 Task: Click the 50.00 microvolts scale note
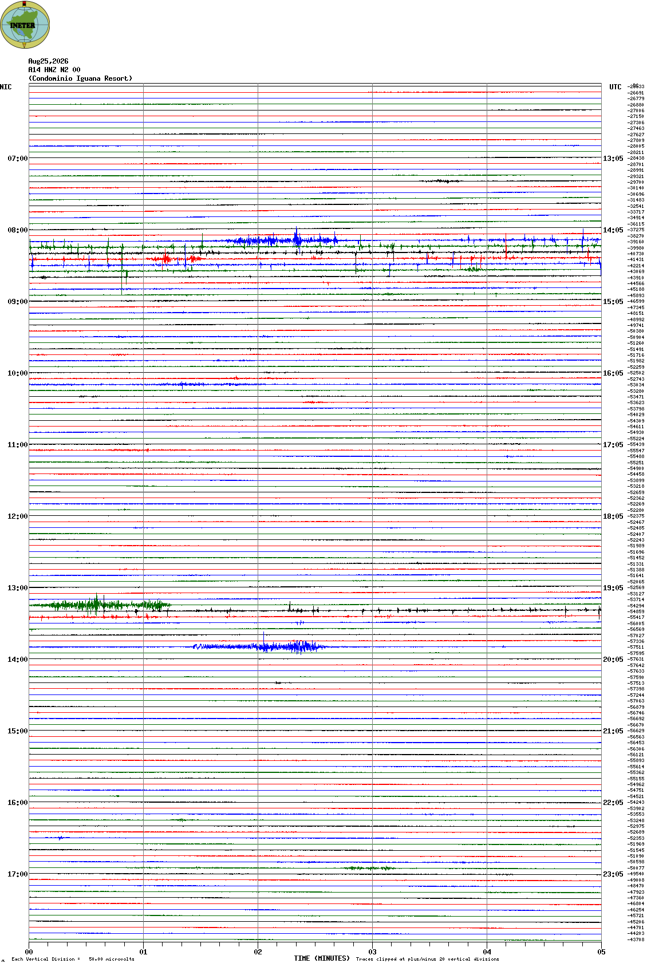(112, 959)
